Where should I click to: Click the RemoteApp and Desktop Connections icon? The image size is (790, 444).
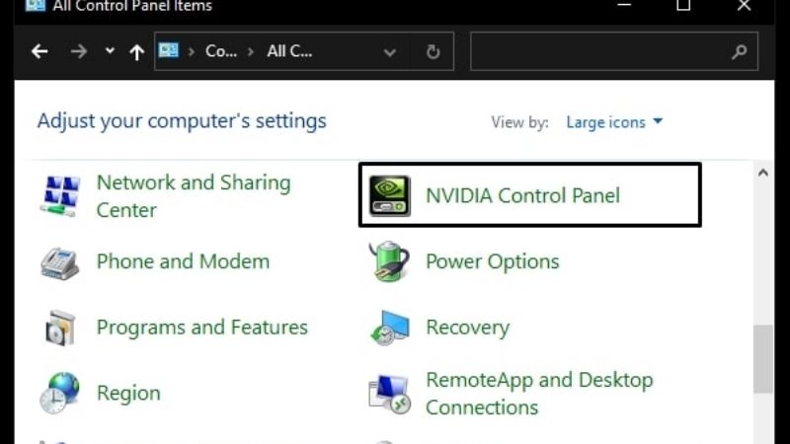[x=389, y=394]
